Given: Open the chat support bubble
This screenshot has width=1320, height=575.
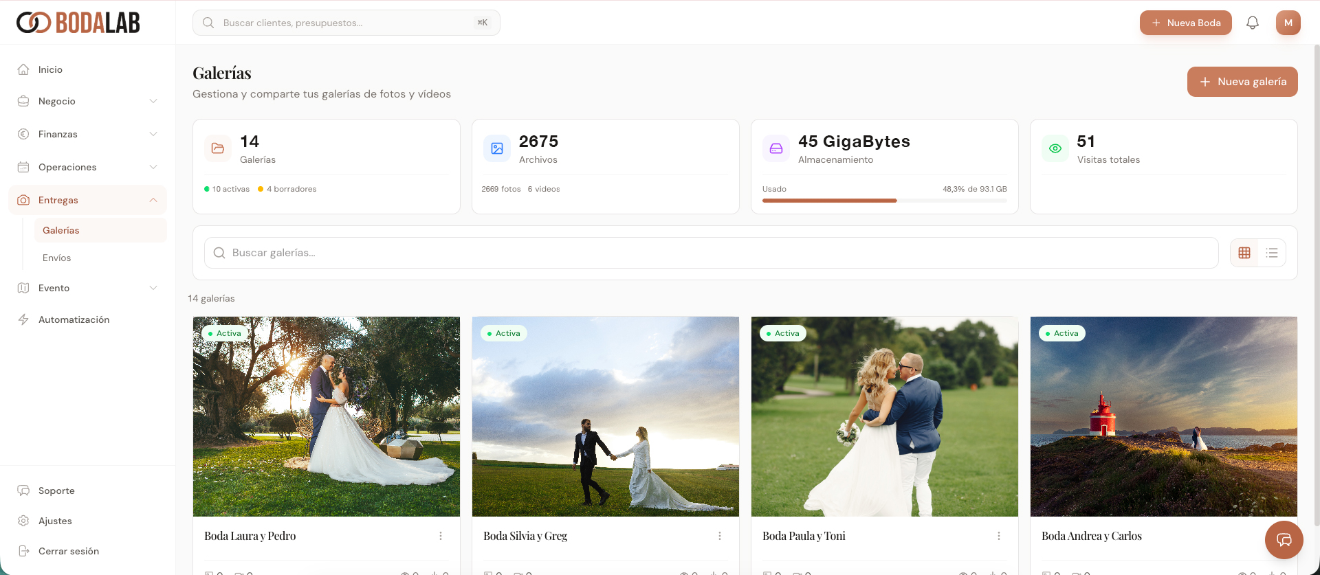Looking at the screenshot, I should pyautogui.click(x=1284, y=539).
